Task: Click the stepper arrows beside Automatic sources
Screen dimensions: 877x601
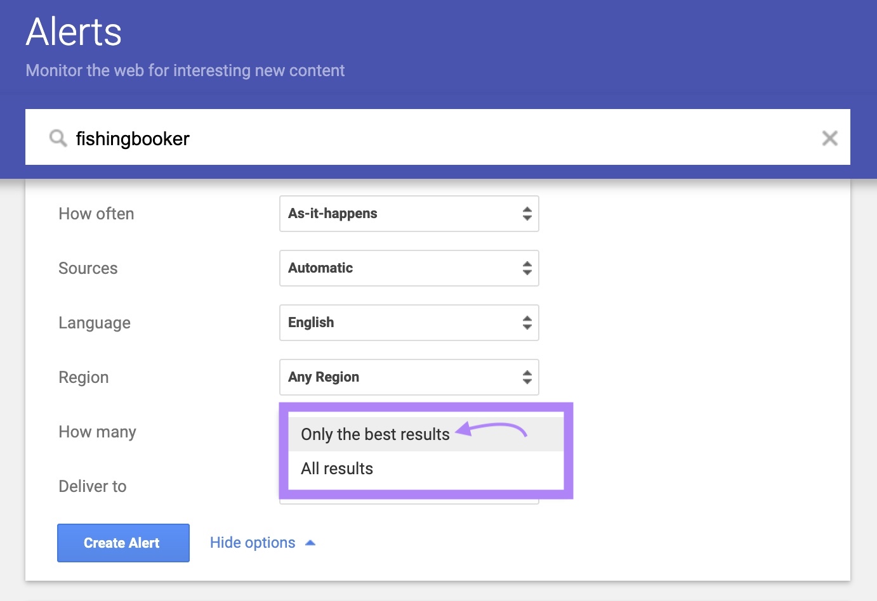Action: point(527,268)
